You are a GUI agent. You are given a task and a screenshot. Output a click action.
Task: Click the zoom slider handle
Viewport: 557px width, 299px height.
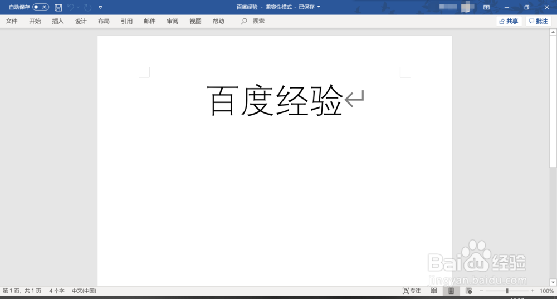pos(507,291)
